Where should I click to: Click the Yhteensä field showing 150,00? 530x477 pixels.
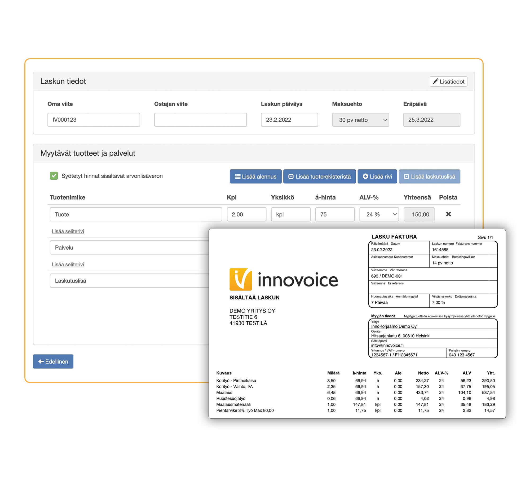(x=419, y=214)
